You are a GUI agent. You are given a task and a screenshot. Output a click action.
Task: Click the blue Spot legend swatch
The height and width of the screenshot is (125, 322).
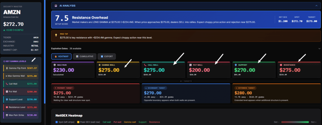(x=57, y=122)
